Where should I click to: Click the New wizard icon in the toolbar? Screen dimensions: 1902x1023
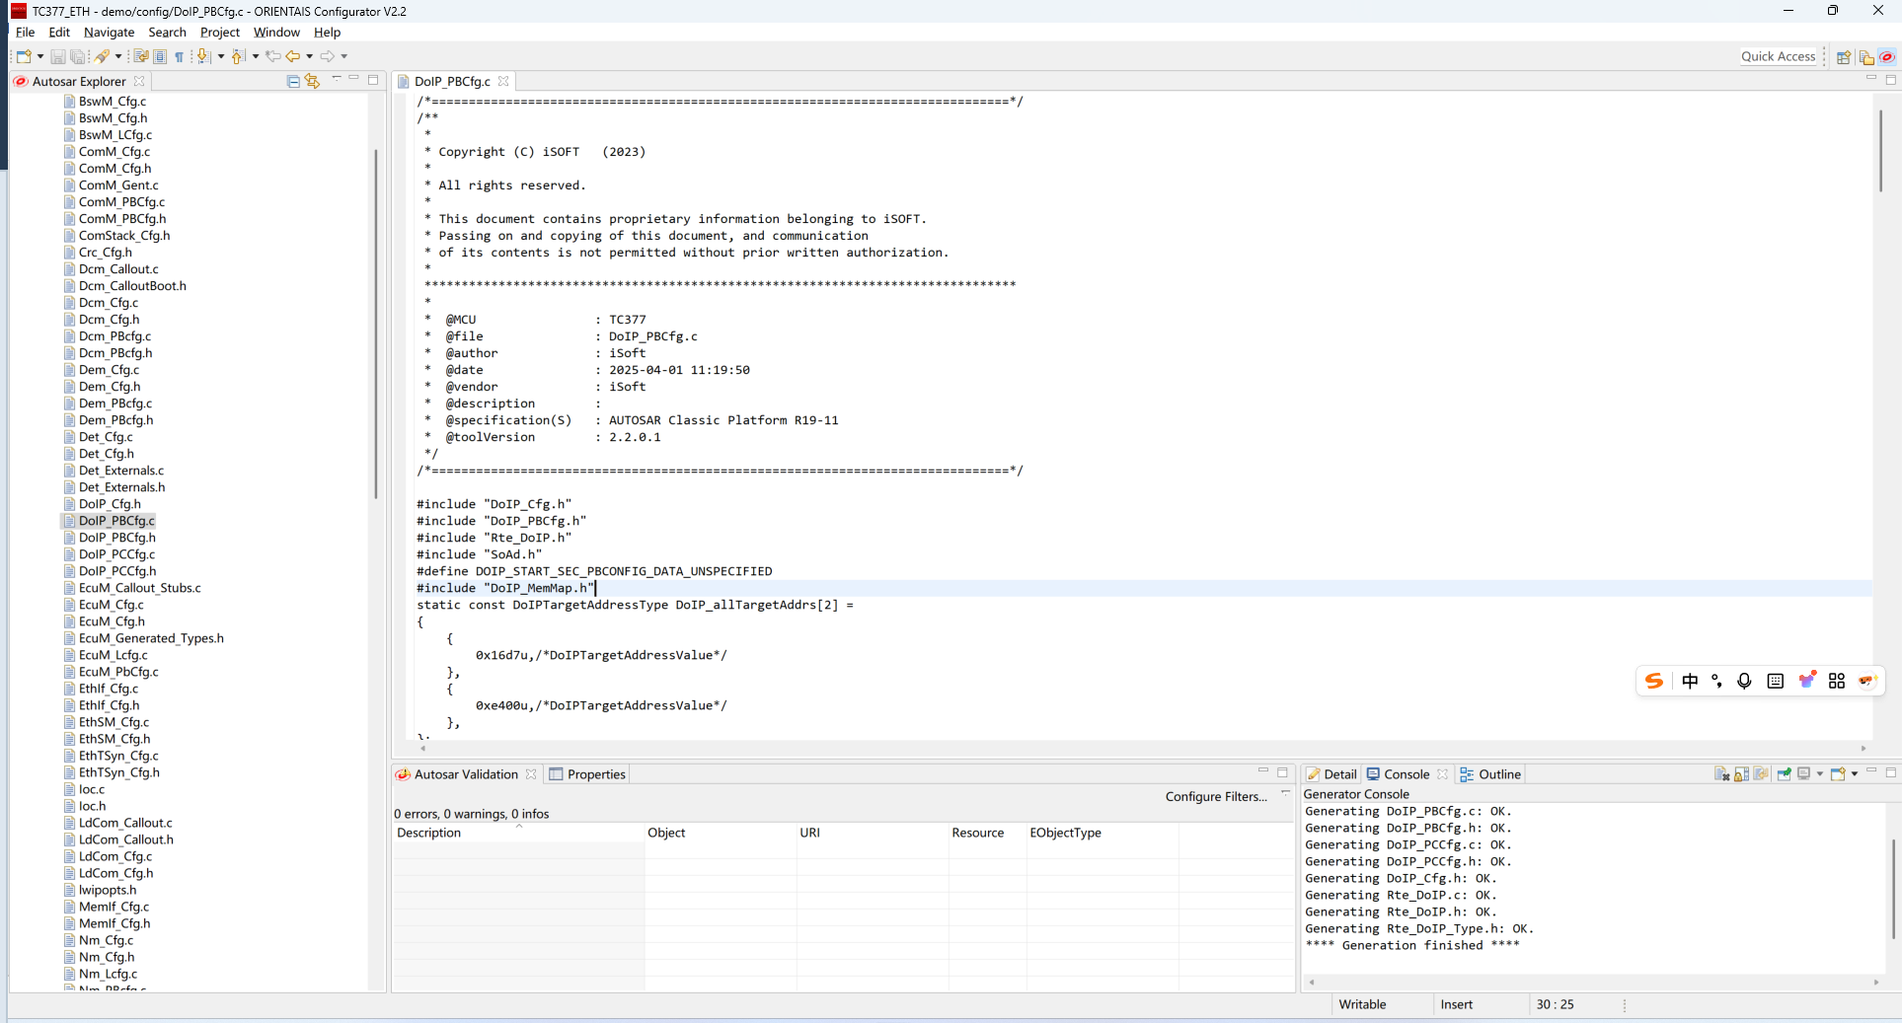click(x=23, y=56)
